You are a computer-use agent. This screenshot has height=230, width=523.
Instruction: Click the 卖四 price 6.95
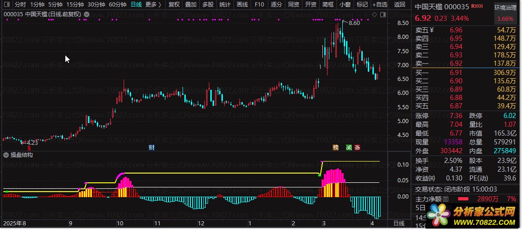point(456,38)
